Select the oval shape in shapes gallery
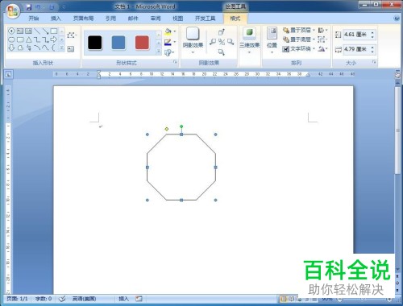This screenshot has width=403, height=306. (11, 39)
